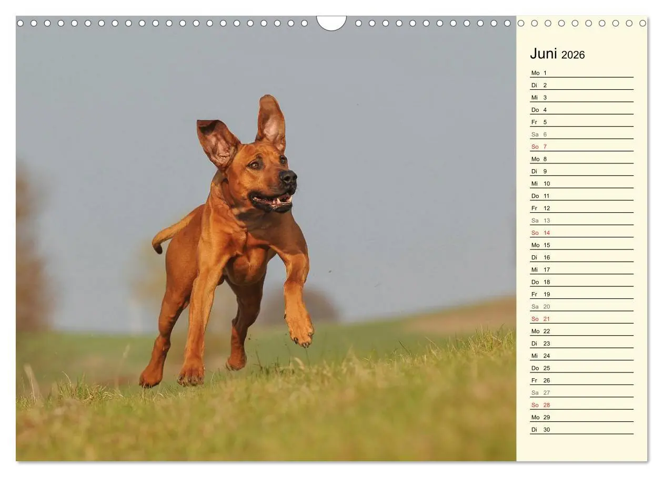
Task: Select the row 'Mi 24'
Action: tap(581, 355)
